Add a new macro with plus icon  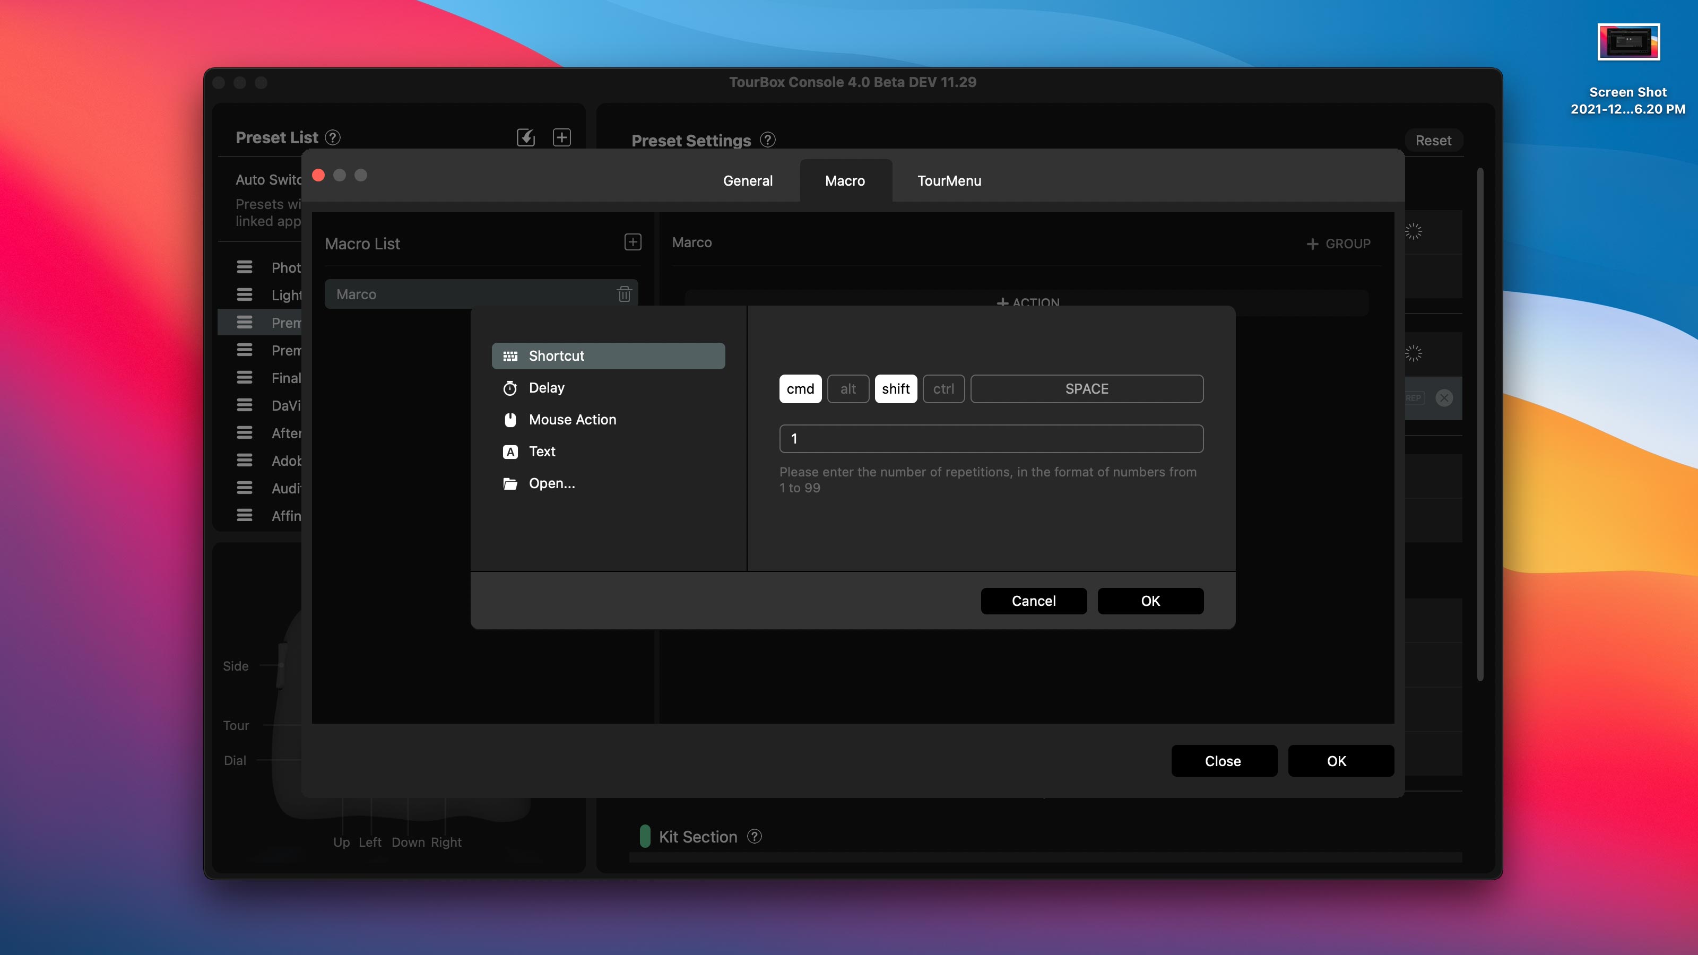click(633, 242)
